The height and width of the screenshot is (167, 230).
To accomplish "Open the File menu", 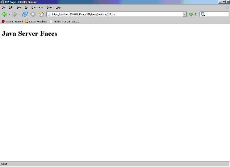I will [4, 7].
